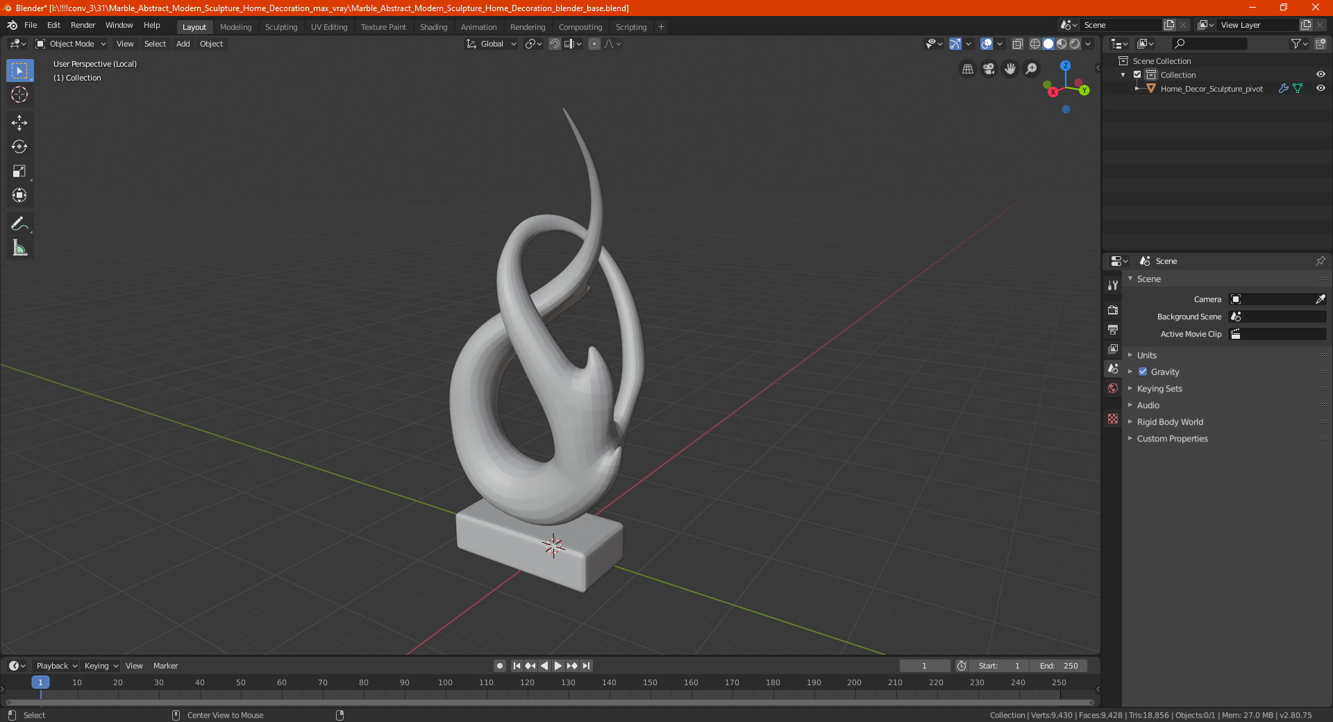Switch to solid viewport shading
1333x722 pixels.
[x=1048, y=44]
